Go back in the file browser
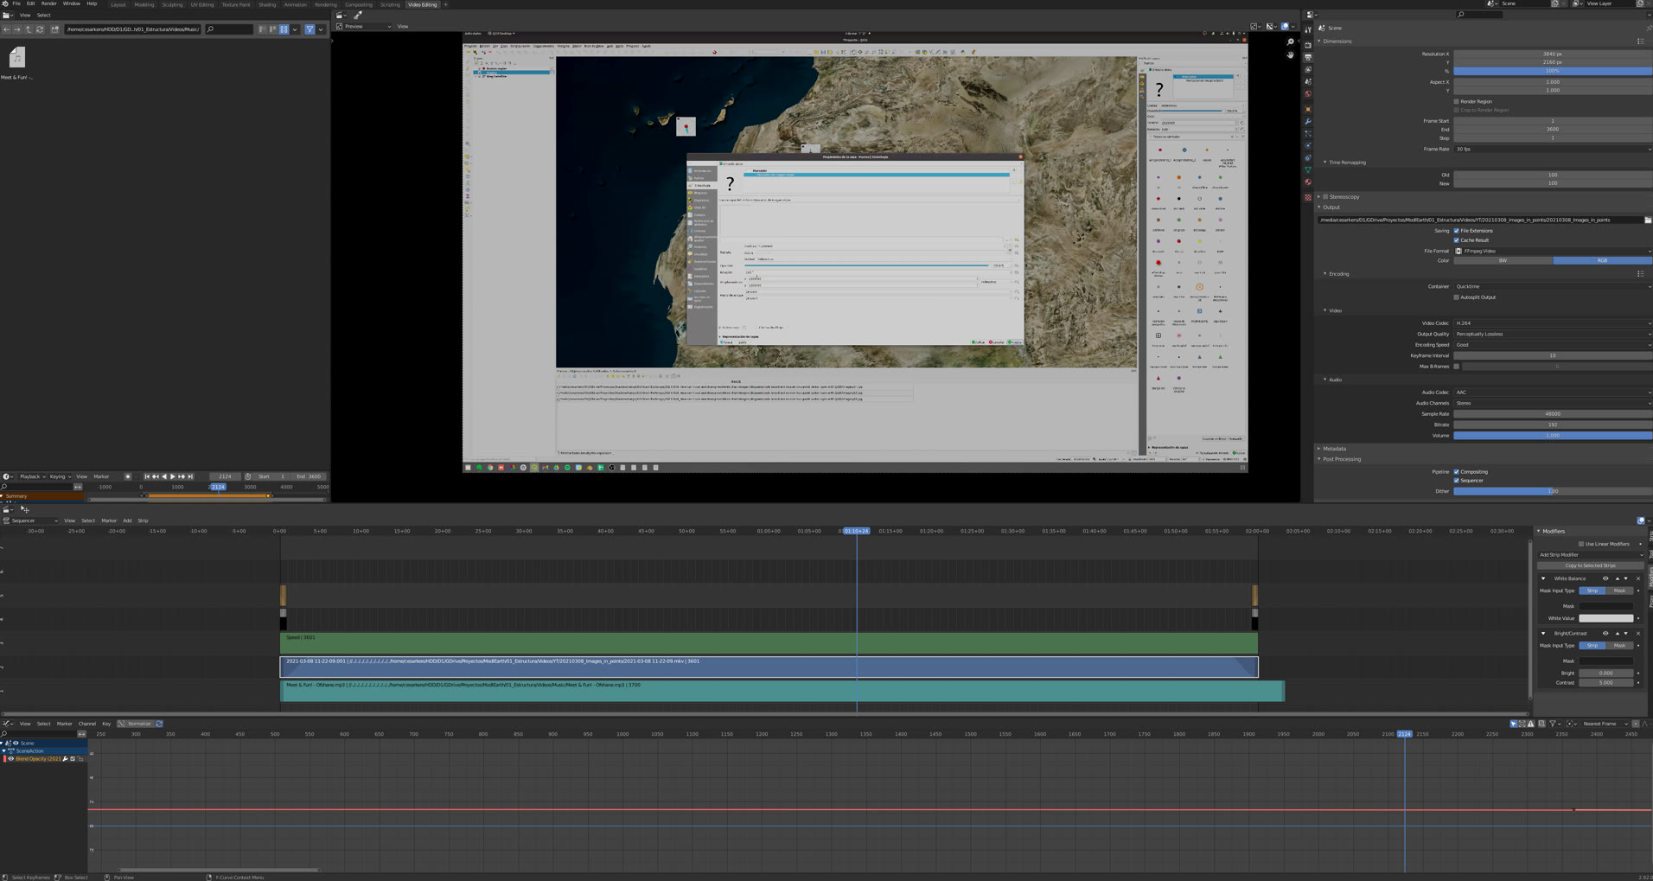 pyautogui.click(x=7, y=29)
